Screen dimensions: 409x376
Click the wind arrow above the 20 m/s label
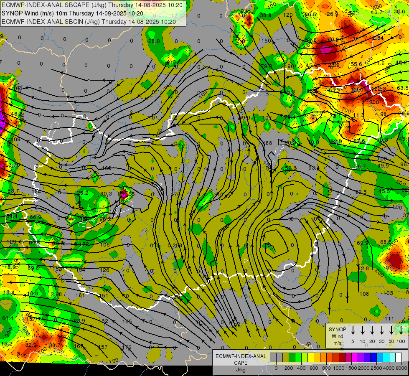point(372,330)
